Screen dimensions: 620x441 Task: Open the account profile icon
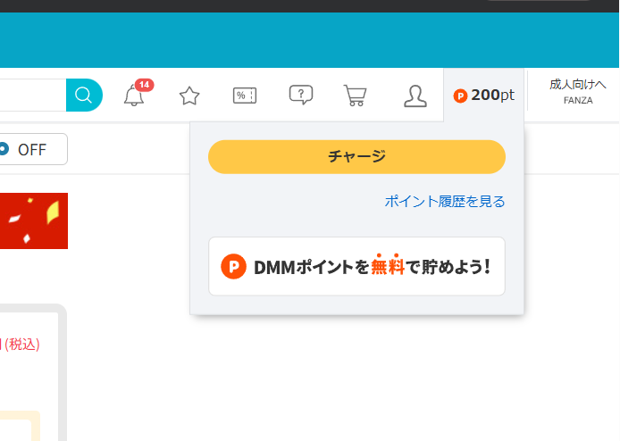[415, 96]
